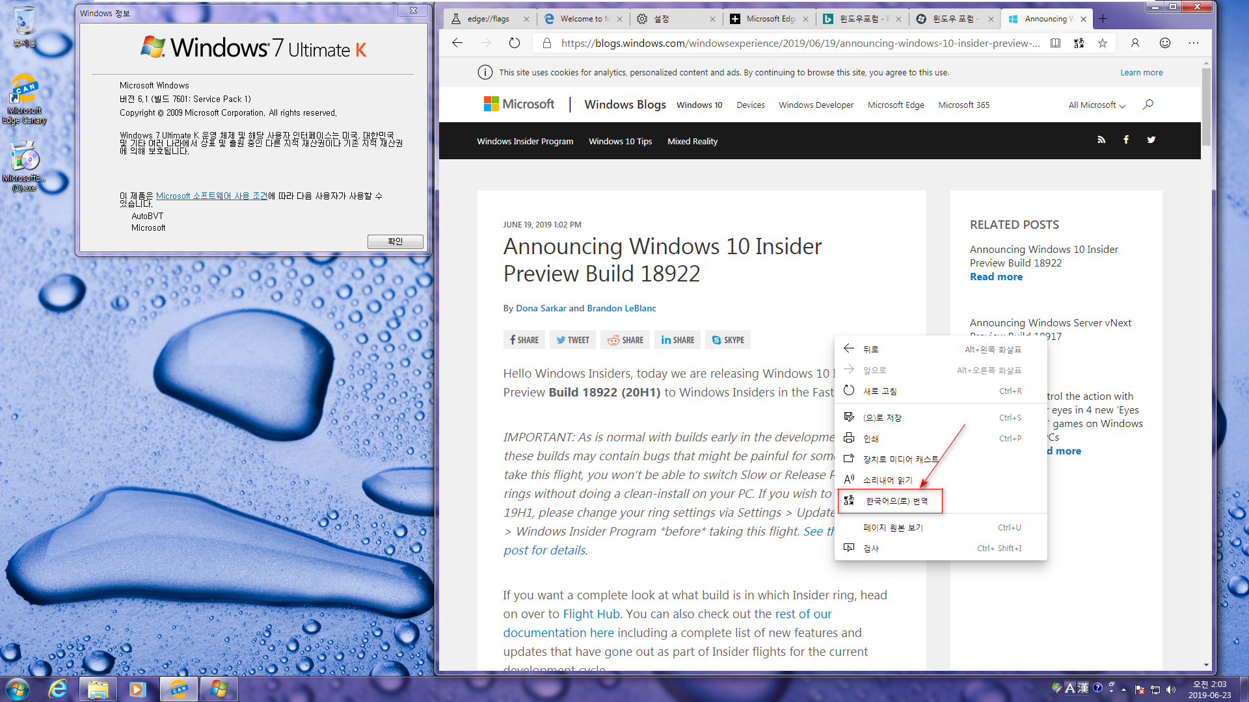Open the user profile icon
Screen dimensions: 1249x702
(1135, 43)
